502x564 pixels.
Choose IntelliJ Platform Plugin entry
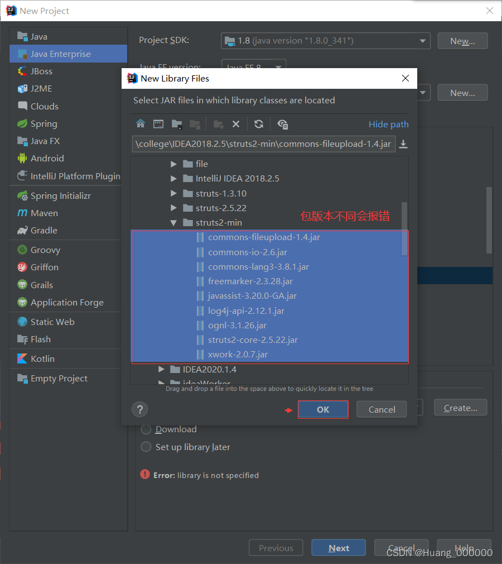(66, 176)
